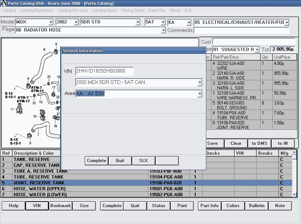
Task: Expand the Model dropdown showing MDX
Action: coord(51,22)
